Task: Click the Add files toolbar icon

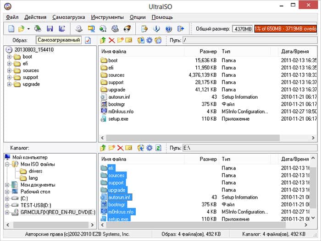Action: (144, 29)
